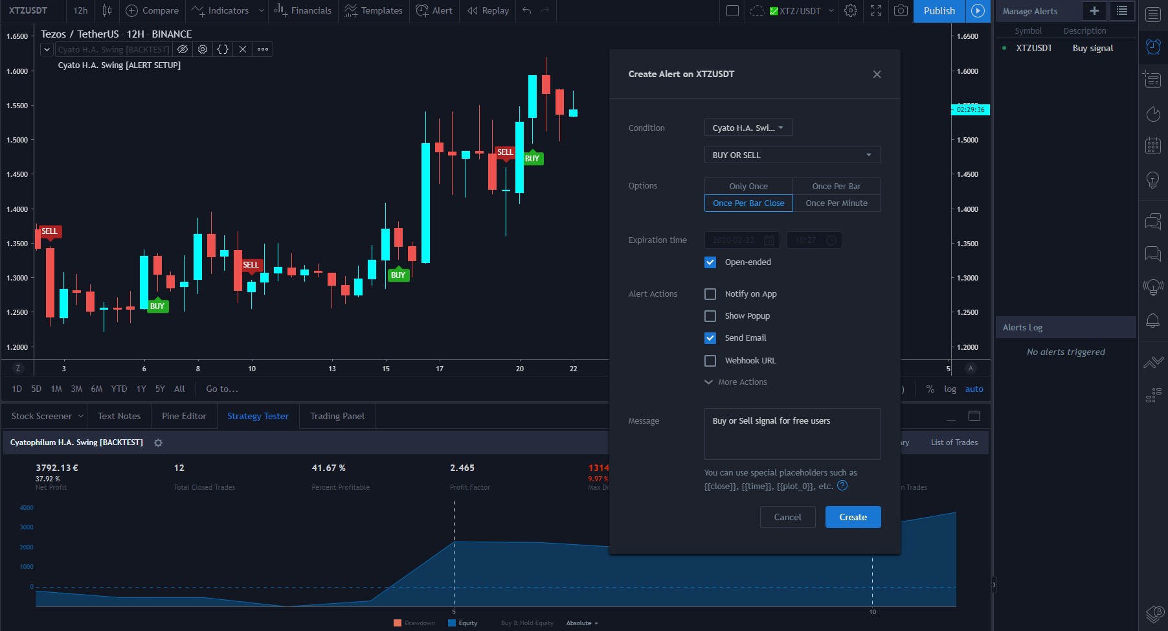
Task: Collapse the indicator legend arrow
Action: click(x=47, y=49)
